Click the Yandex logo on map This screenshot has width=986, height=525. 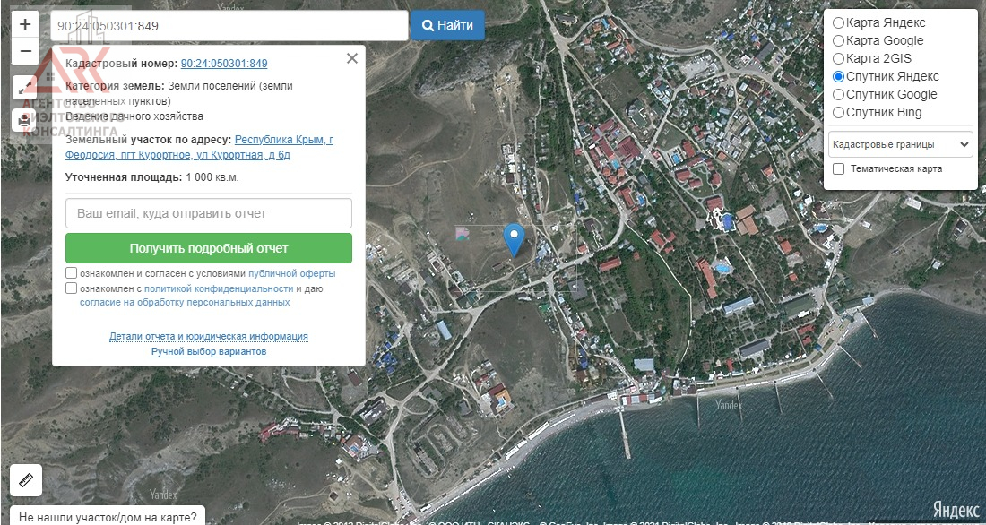tap(956, 510)
